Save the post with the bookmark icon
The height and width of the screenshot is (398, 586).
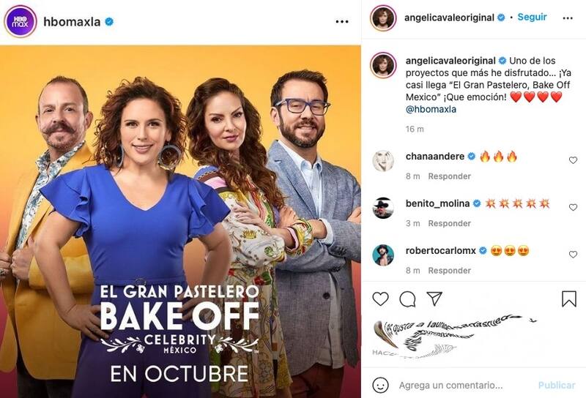coord(568,298)
